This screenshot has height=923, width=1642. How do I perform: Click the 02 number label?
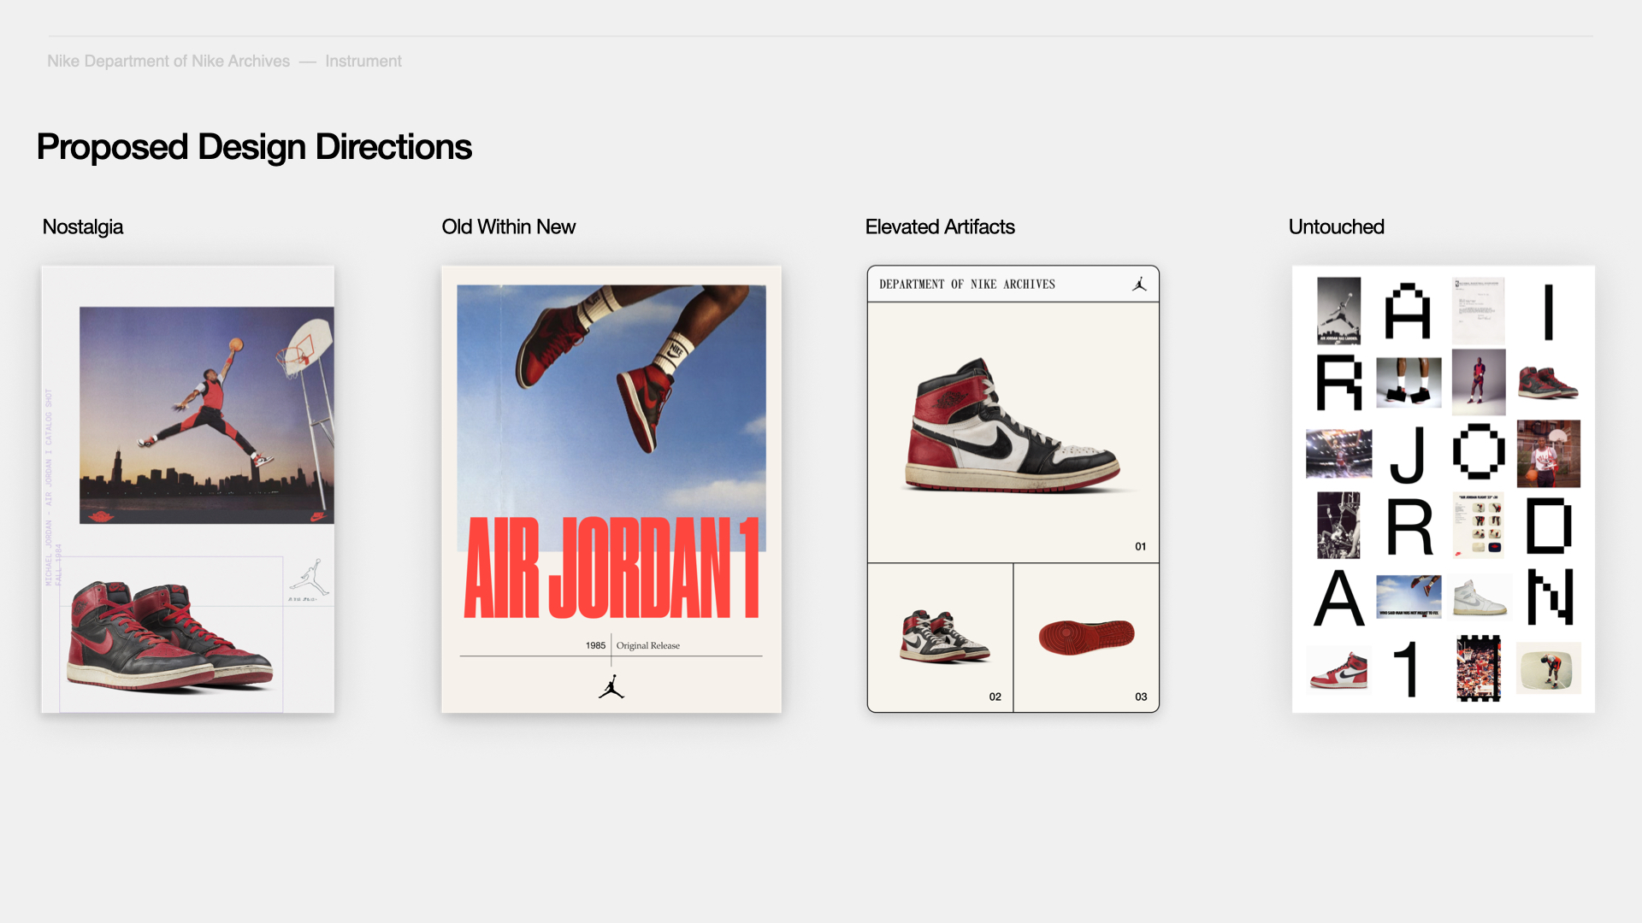tap(995, 697)
